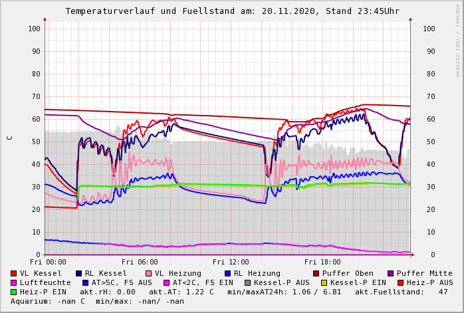This screenshot has height=313, width=464.
Task: Select the green Heiz-P EIN swatch
Action: [13, 292]
